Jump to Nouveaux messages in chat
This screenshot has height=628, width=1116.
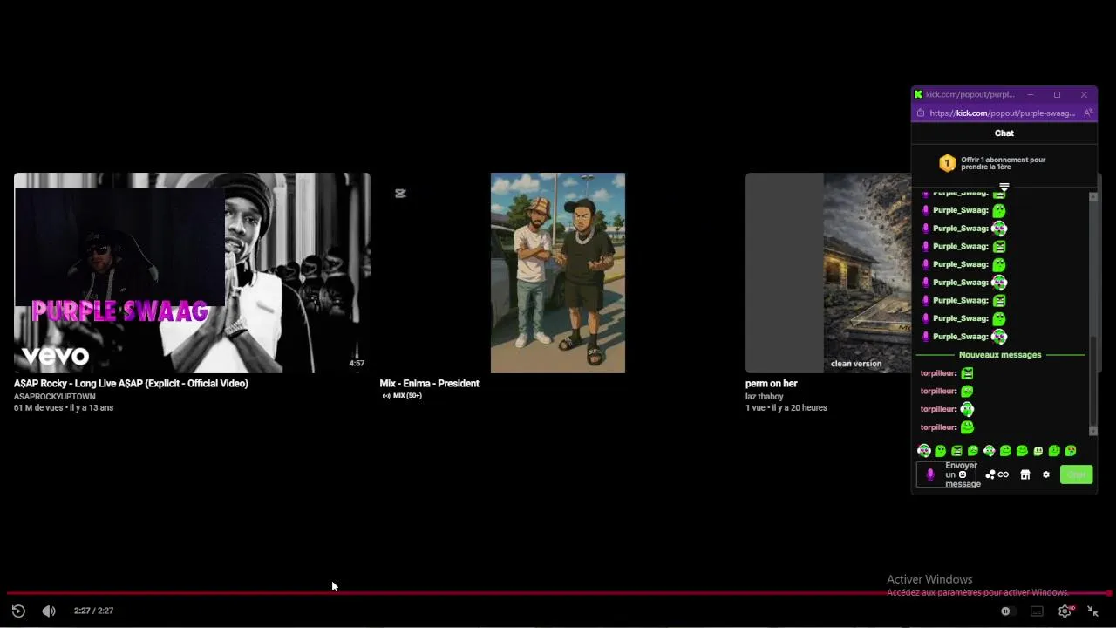click(x=1000, y=355)
